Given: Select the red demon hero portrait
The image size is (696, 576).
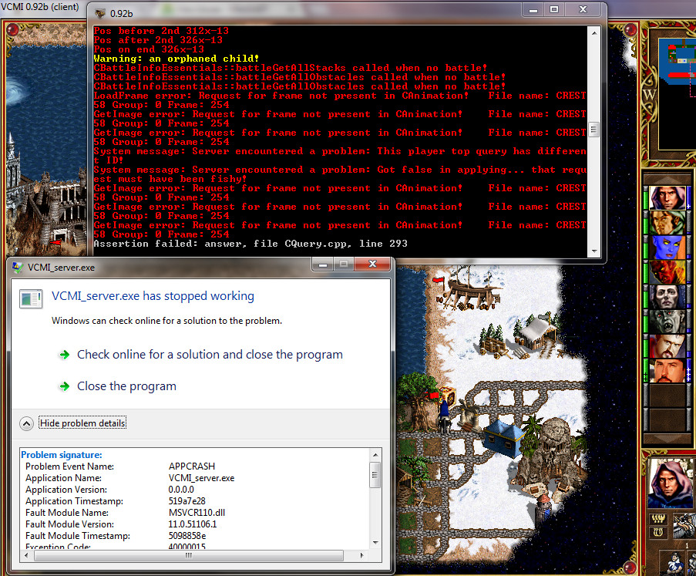Looking at the screenshot, I should pos(667,272).
